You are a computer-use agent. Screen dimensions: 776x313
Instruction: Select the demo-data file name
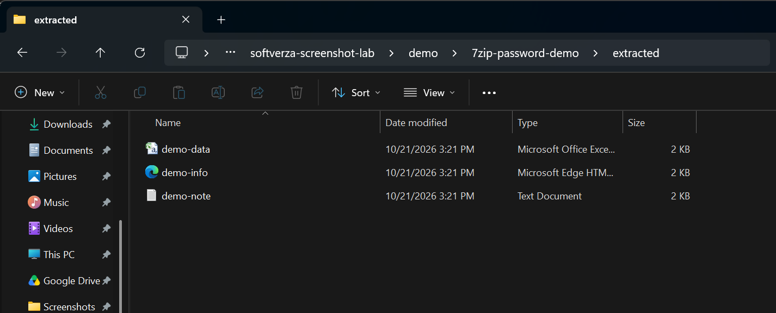(186, 149)
